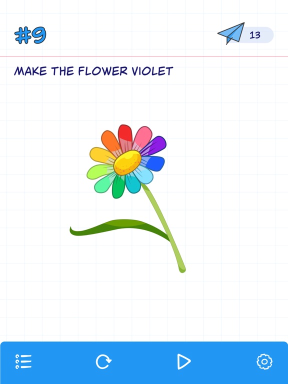Screen dimensions: 288x384
Task: Tap the blue petal on the flower
Action: pos(154,163)
